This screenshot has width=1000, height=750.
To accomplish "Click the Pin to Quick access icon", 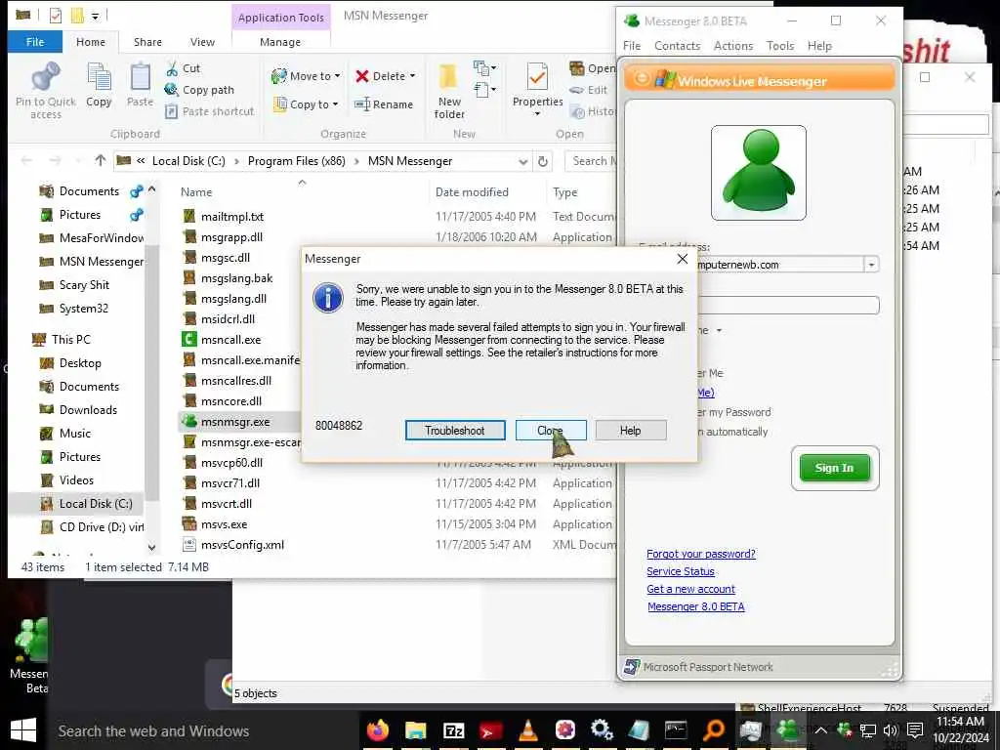I will pyautogui.click(x=46, y=76).
